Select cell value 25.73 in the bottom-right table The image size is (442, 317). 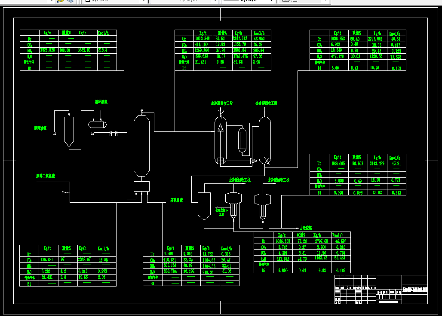(302, 259)
